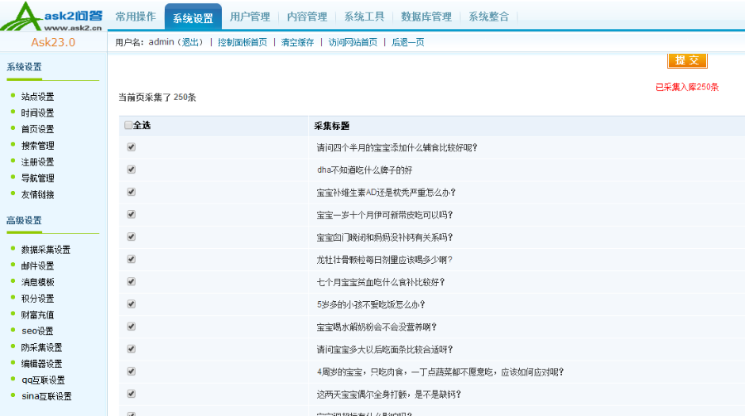Screen dimensions: 745x416
Task: Uncheck the row 宝宝囟门晚闭和妈妈没补钙有关系吗
Action: [132, 237]
